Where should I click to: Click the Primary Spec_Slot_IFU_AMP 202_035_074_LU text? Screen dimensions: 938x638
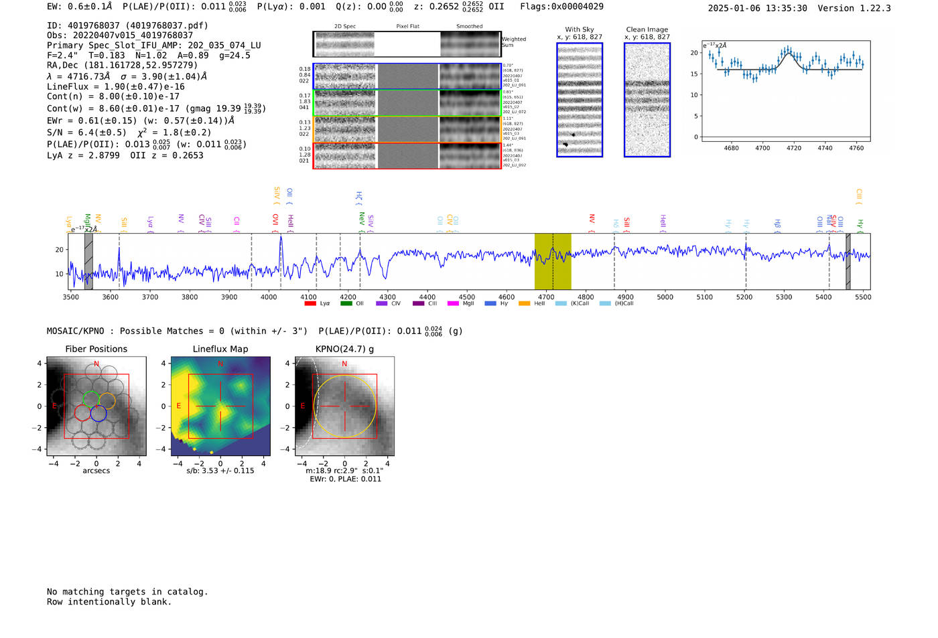coord(154,46)
